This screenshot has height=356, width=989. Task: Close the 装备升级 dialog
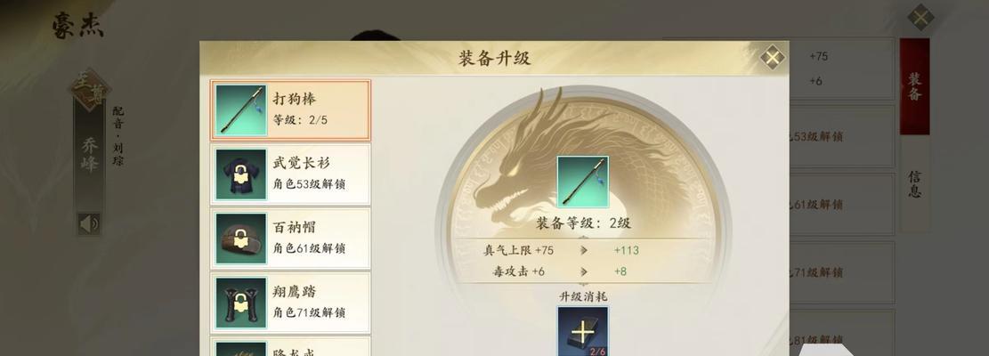pos(772,59)
